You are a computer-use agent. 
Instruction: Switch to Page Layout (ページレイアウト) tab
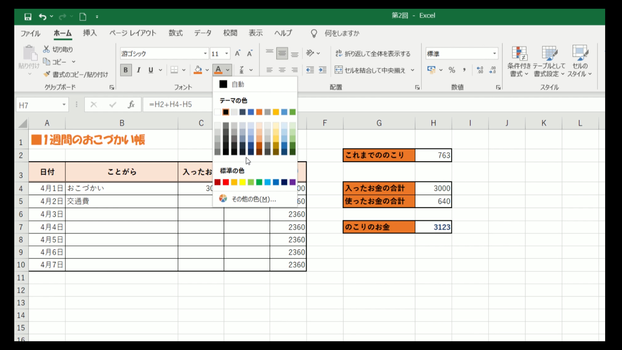tap(133, 33)
